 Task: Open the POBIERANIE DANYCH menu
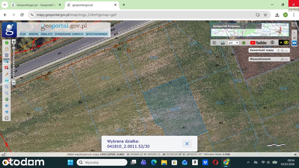tap(69, 34)
